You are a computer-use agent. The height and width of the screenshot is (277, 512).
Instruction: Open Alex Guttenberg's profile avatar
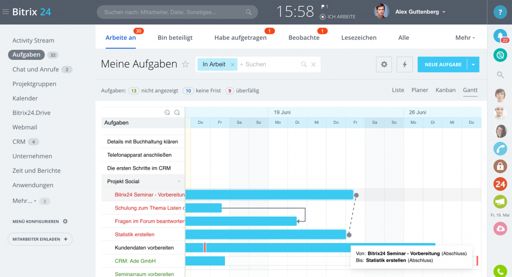pos(381,12)
